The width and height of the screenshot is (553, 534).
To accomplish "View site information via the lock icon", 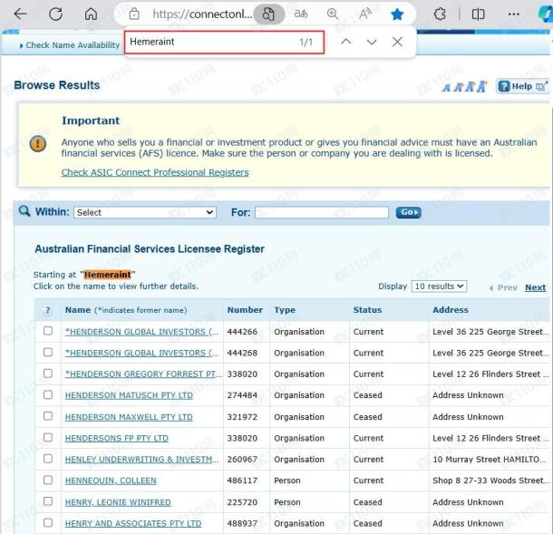I will tap(134, 15).
